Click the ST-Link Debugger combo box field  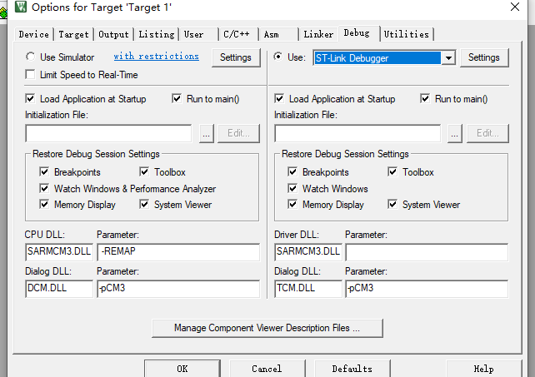click(x=377, y=58)
